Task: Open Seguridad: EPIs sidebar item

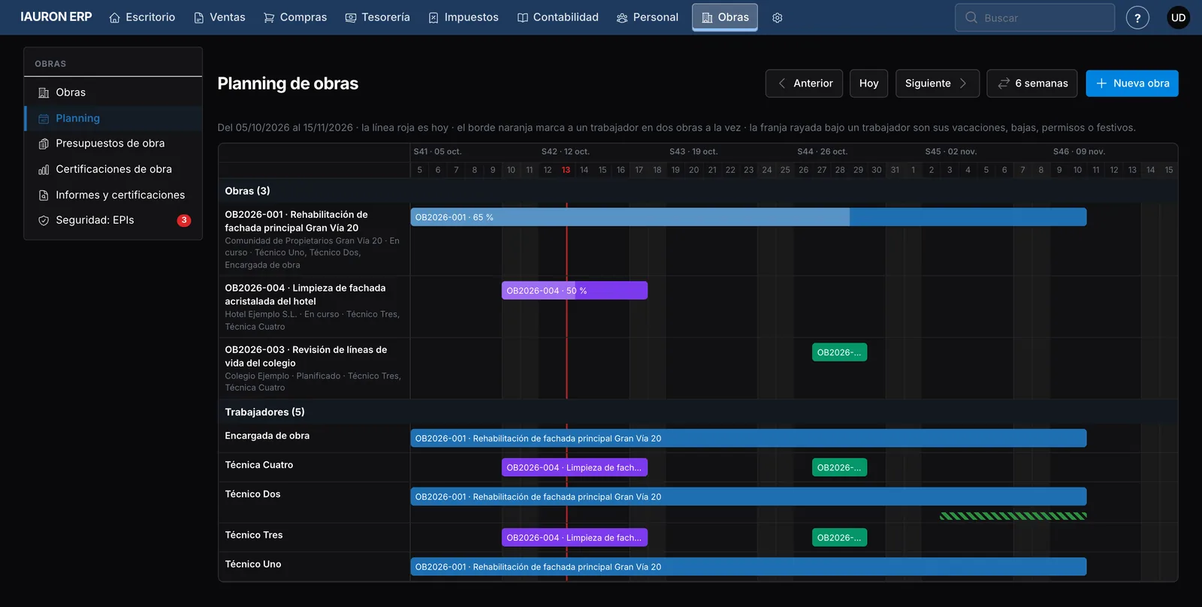Action: 113,220
